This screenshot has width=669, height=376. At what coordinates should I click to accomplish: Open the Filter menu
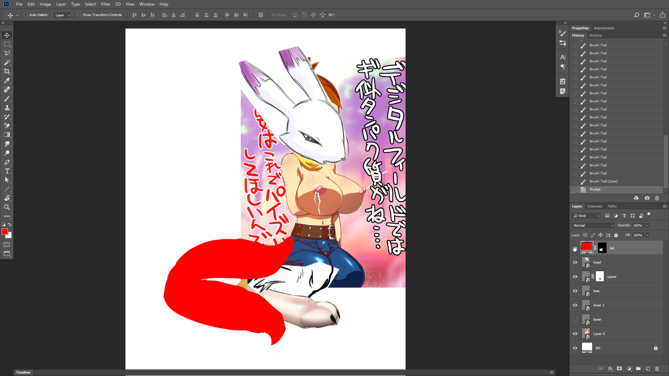(105, 4)
